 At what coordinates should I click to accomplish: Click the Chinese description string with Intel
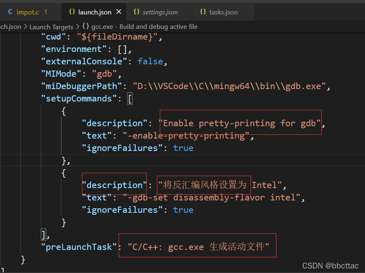(220, 185)
